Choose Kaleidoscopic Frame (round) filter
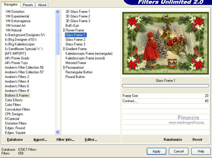This screenshot has width=212, height=158. pos(85,58)
